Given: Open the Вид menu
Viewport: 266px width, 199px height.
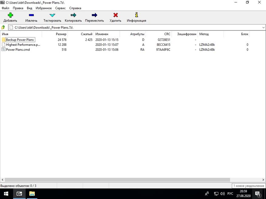Looking at the screenshot, I should click(x=29, y=8).
